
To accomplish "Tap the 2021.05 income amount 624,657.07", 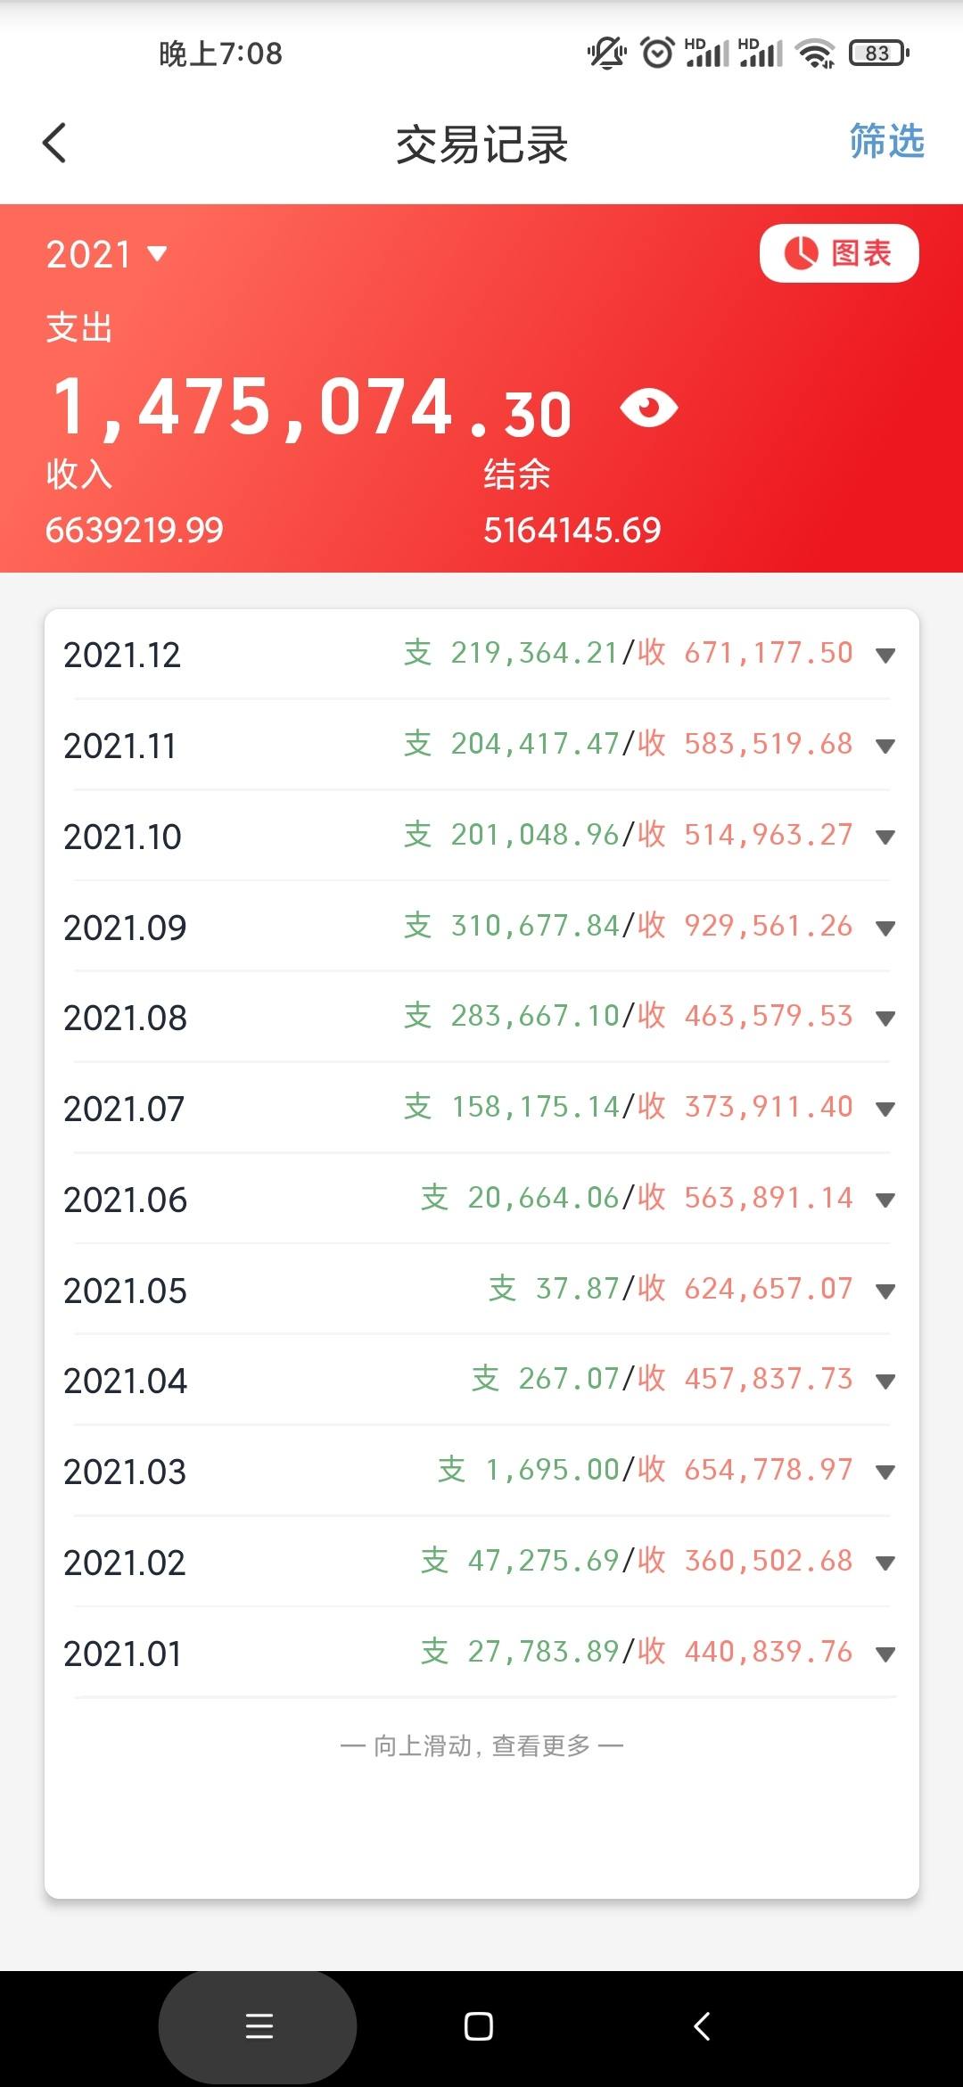I will click(x=768, y=1289).
